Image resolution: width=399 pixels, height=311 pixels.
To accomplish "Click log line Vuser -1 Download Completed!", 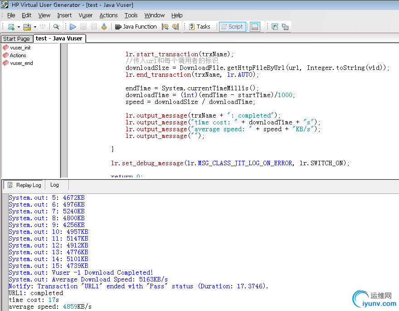I will point(81,273).
